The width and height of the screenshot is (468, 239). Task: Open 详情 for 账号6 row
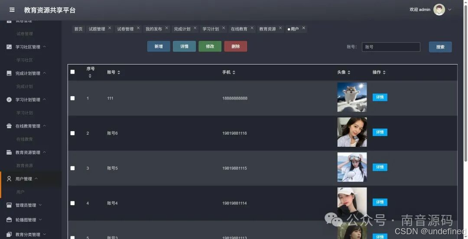[x=380, y=132]
